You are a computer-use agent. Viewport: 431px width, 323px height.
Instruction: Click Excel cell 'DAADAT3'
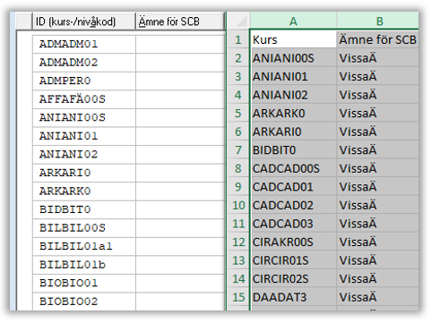click(x=293, y=297)
